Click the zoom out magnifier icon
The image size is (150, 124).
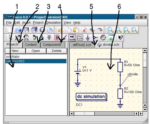point(134,30)
